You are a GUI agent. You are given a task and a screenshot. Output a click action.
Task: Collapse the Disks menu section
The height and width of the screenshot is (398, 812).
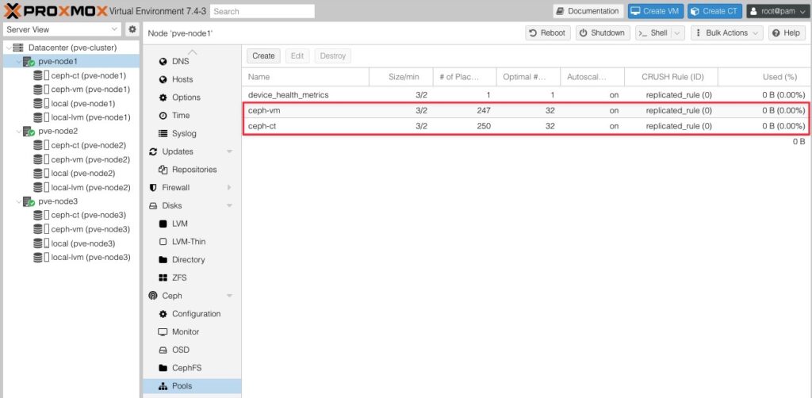pos(229,205)
